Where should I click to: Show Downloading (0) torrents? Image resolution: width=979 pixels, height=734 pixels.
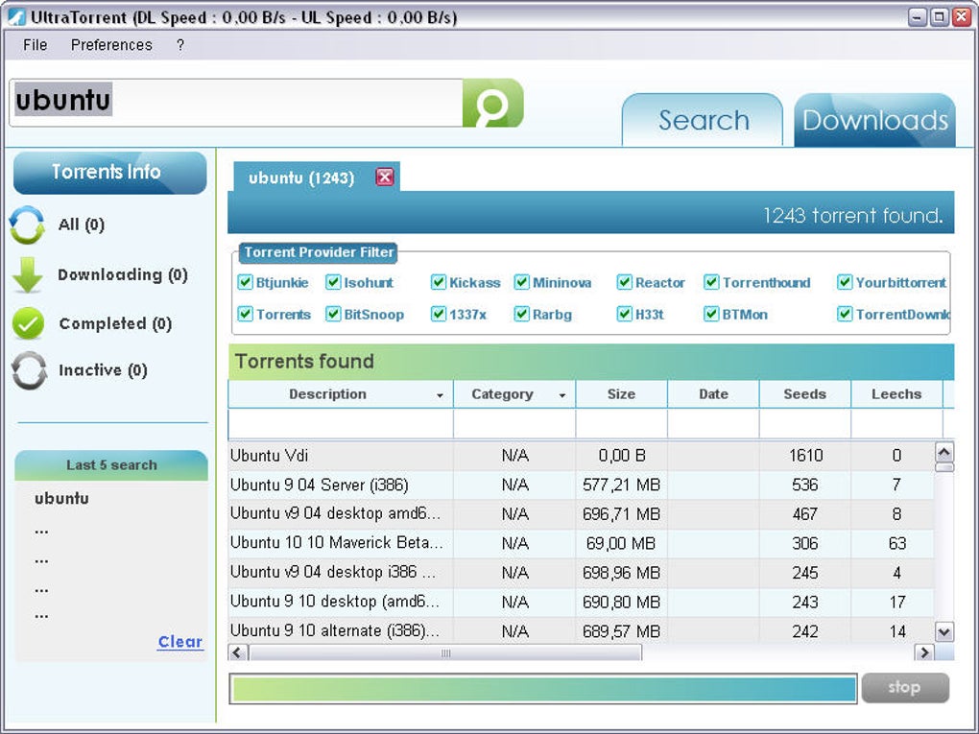123,274
